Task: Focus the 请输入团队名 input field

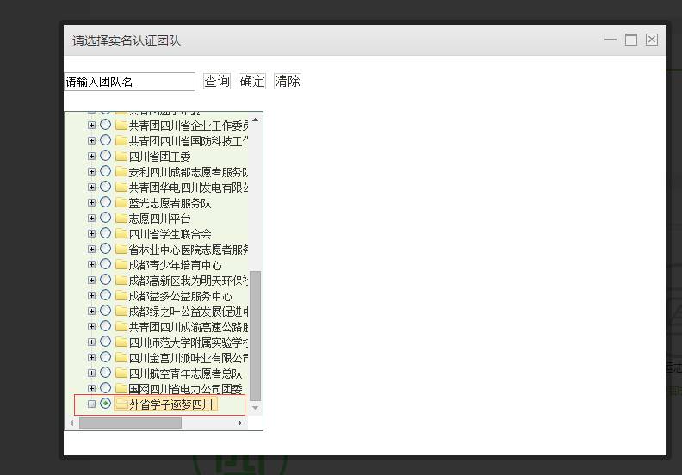Action: click(x=130, y=82)
